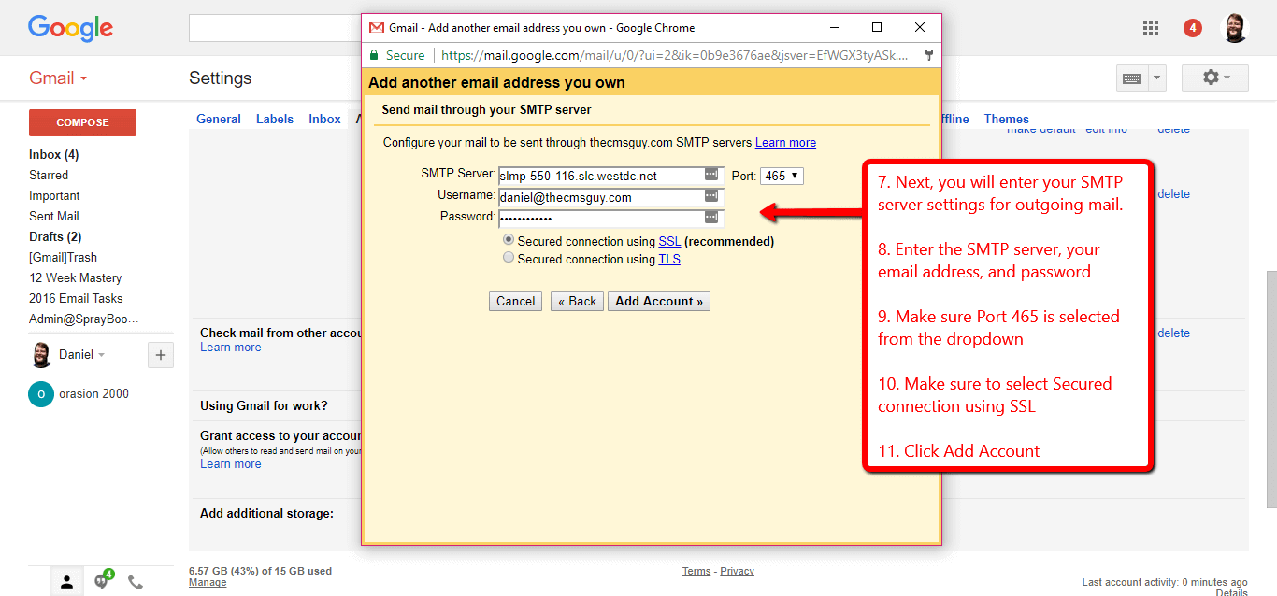The image size is (1277, 596).
Task: Click Daniel's avatar in the chat section
Action: coord(41,355)
